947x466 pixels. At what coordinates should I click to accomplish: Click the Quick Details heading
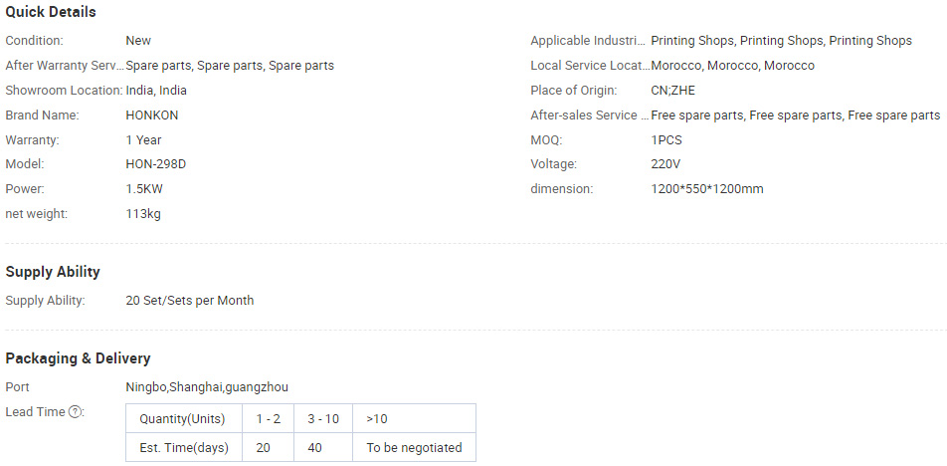click(51, 12)
